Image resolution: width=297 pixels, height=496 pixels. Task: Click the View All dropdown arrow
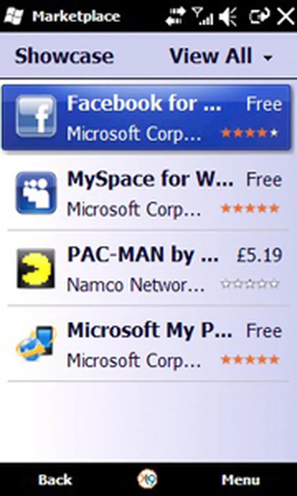268,58
